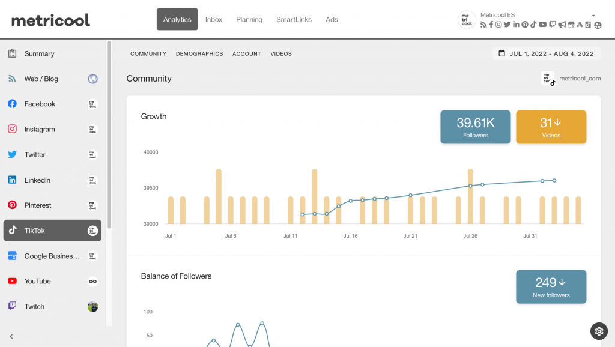615x347 pixels.
Task: Click the 39.61K Followers card
Action: 476,127
